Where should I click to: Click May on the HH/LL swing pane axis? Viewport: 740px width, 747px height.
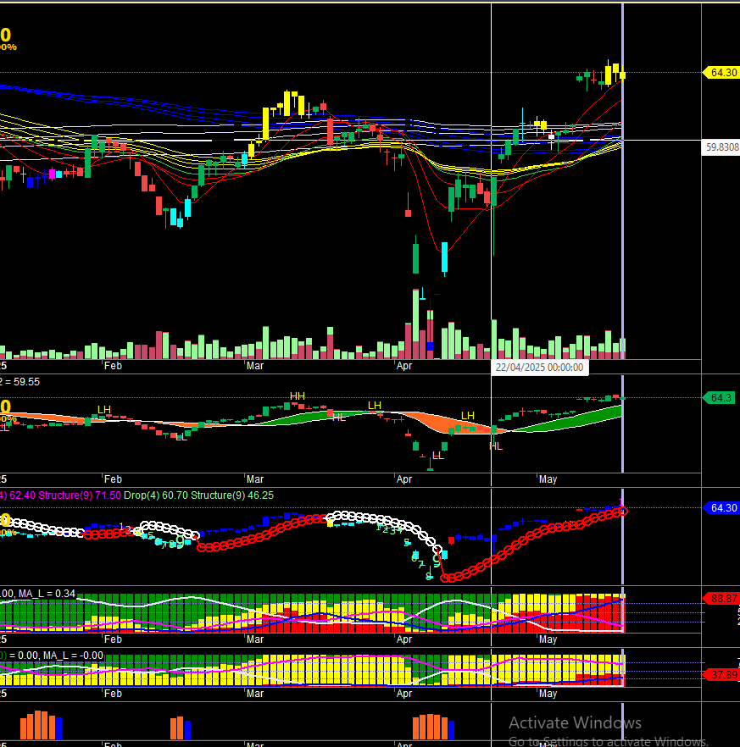point(548,479)
